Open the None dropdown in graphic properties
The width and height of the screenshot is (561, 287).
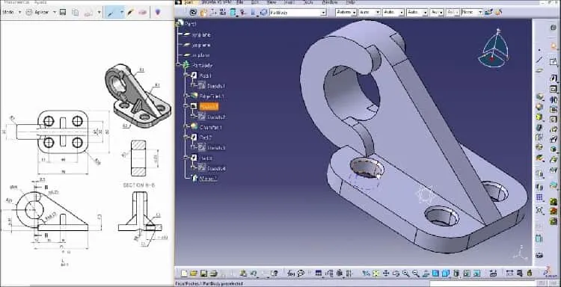coord(471,12)
